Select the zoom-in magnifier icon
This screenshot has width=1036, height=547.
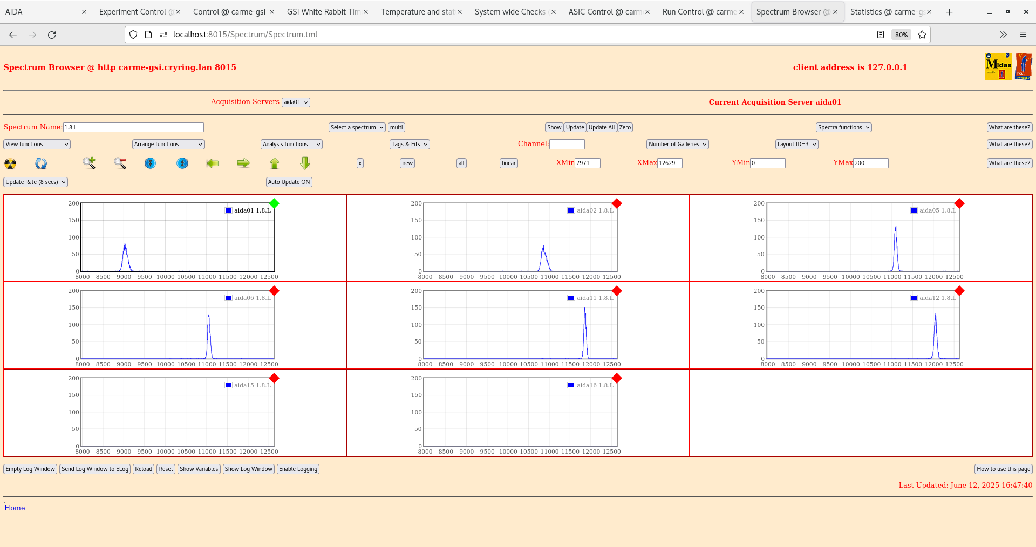tap(89, 163)
